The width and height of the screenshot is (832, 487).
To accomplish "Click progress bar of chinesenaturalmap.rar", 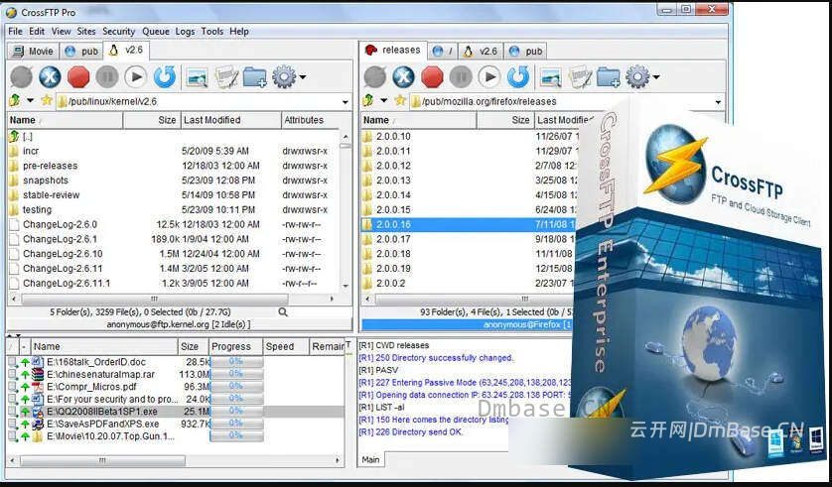I will [236, 374].
